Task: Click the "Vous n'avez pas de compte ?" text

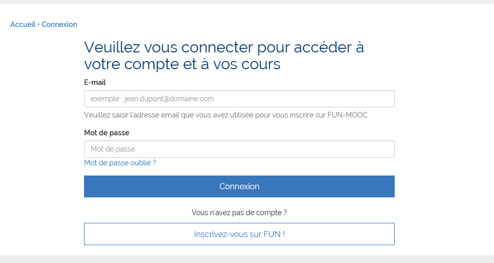Action: click(x=239, y=213)
